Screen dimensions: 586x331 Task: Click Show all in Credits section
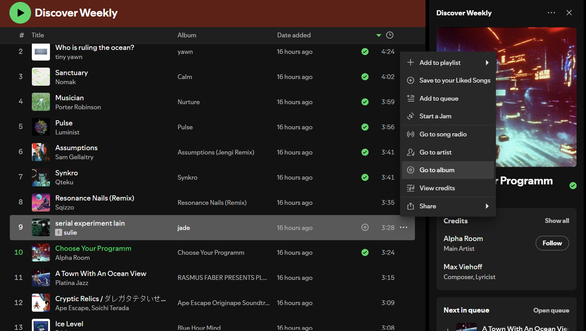(557, 221)
